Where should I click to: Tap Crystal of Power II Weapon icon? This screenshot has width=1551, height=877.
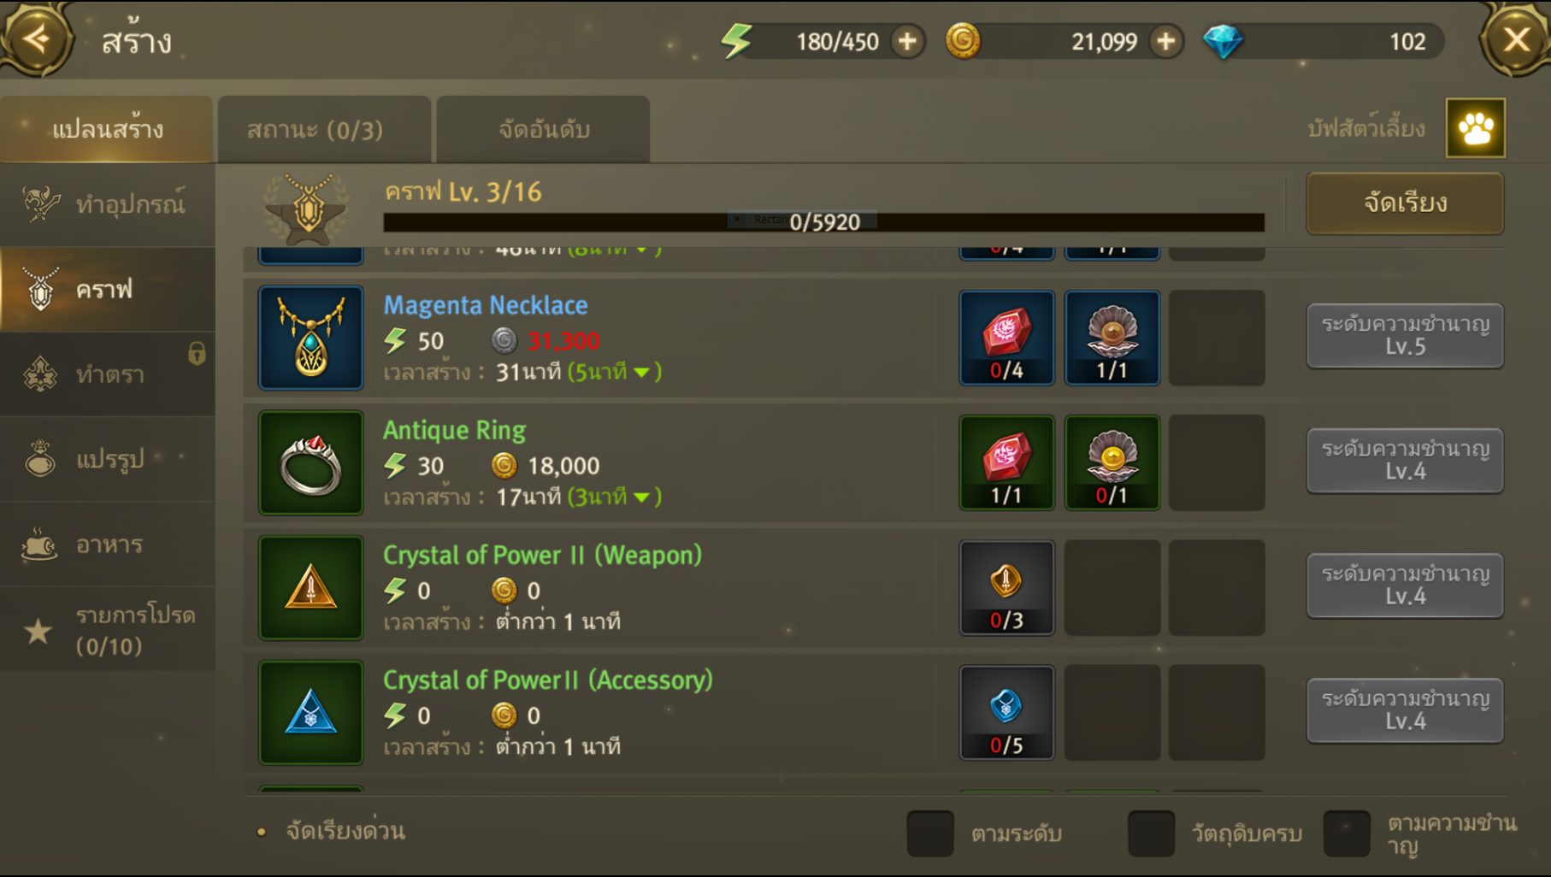coord(311,587)
